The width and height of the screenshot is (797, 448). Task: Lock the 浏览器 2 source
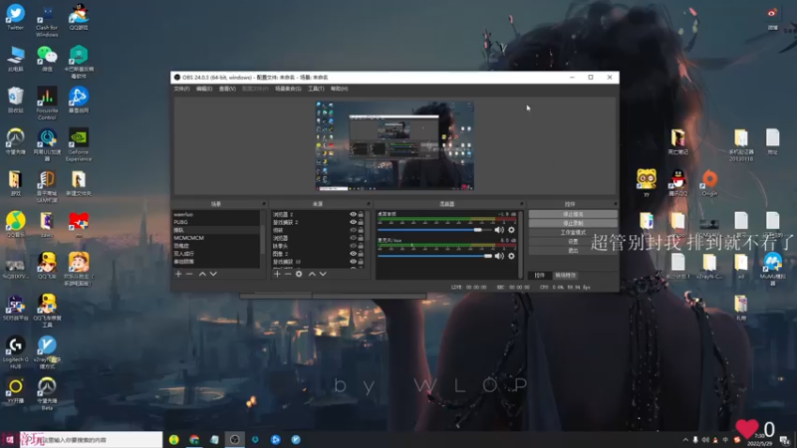pyautogui.click(x=361, y=214)
